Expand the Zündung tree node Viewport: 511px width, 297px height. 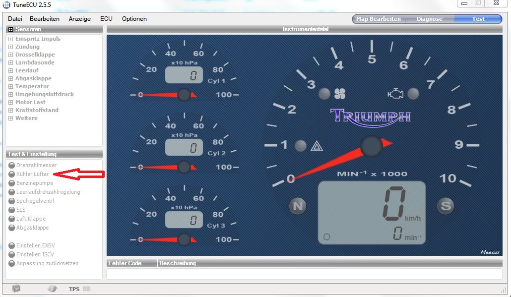[x=10, y=47]
